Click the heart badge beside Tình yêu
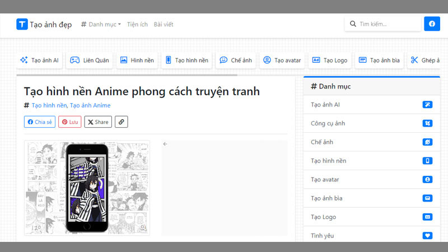448x252 pixels. (x=427, y=236)
